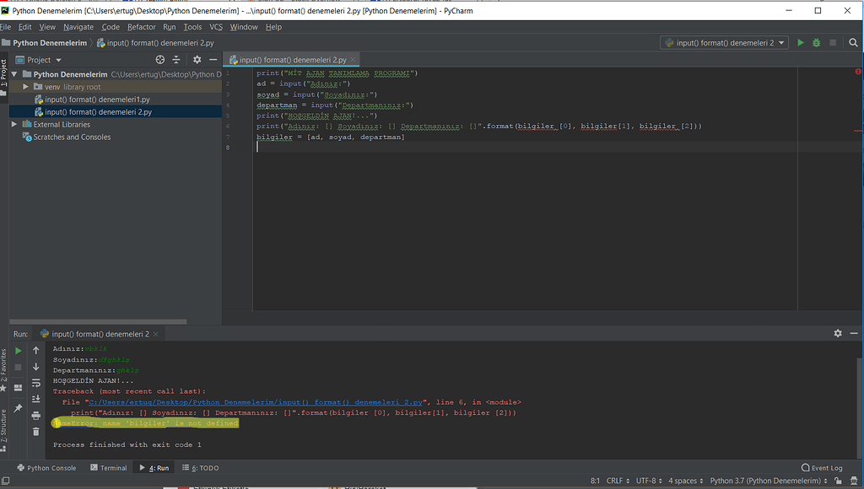The width and height of the screenshot is (864, 489).
Task: Open Search Everywhere with the magnifier icon
Action: click(x=853, y=42)
